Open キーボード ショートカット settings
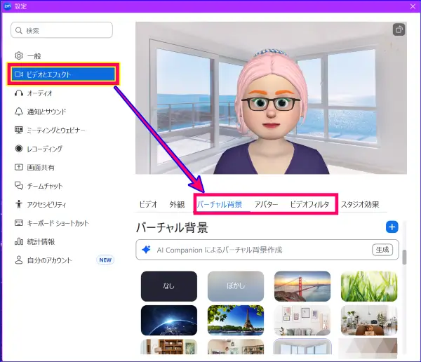This screenshot has width=421, height=362. click(x=58, y=223)
